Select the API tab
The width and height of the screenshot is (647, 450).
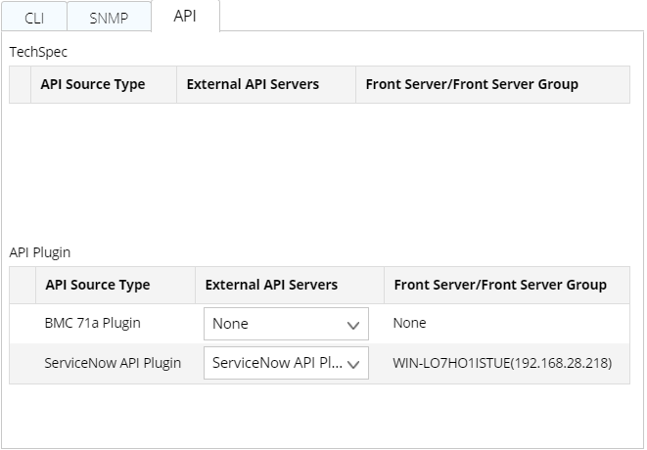pos(185,16)
